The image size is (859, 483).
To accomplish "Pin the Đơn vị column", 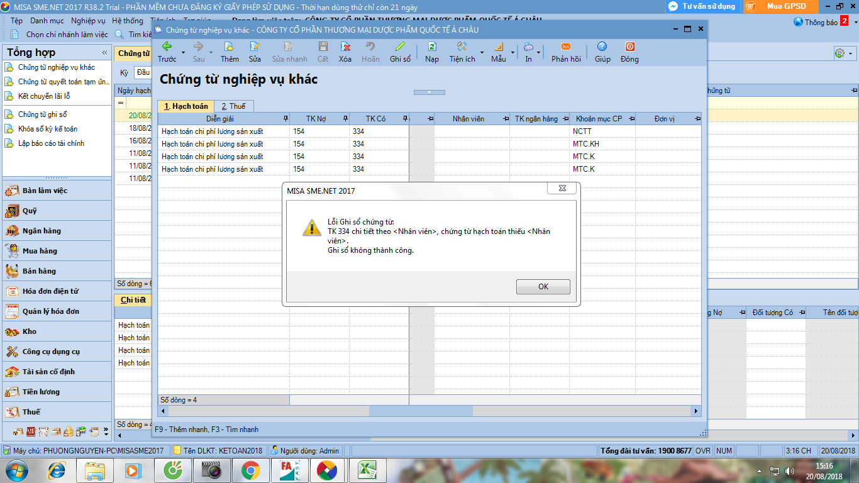I will (697, 118).
